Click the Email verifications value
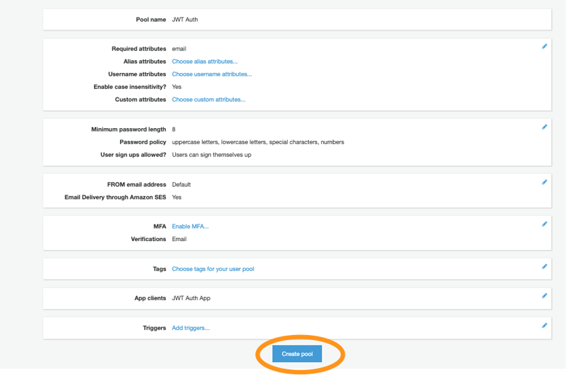This screenshot has height=375, width=567. 180,239
